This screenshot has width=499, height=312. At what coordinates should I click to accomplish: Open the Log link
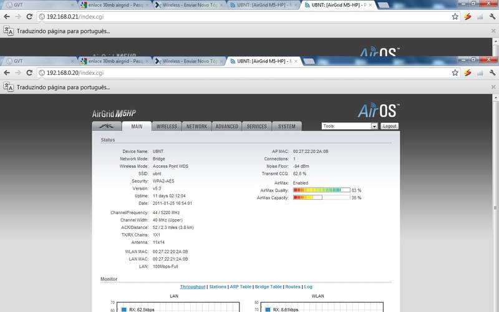point(308,287)
